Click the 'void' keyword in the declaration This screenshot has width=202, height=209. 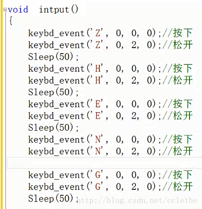click(x=18, y=10)
